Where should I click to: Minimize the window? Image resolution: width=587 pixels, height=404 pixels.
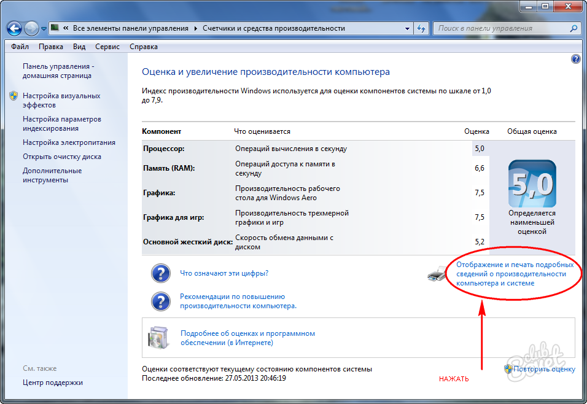click(x=529, y=6)
